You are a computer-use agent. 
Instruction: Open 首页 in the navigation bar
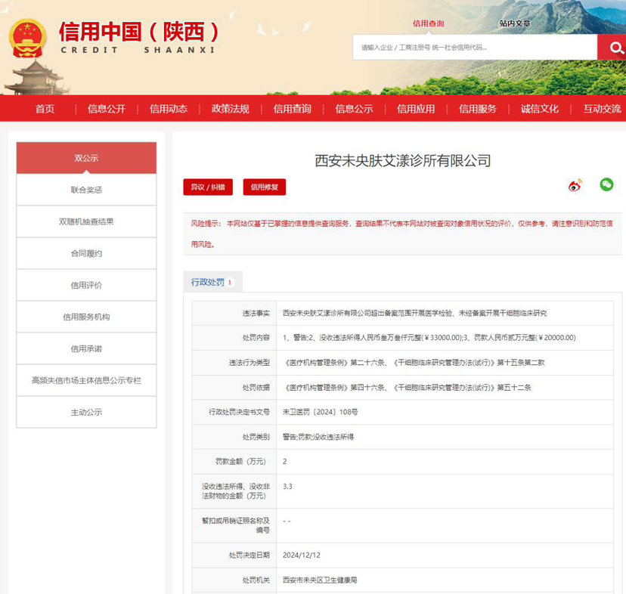[x=45, y=109]
